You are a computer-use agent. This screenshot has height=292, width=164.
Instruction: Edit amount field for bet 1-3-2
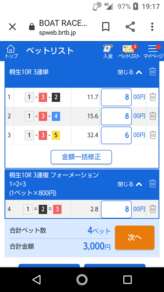(x=116, y=97)
